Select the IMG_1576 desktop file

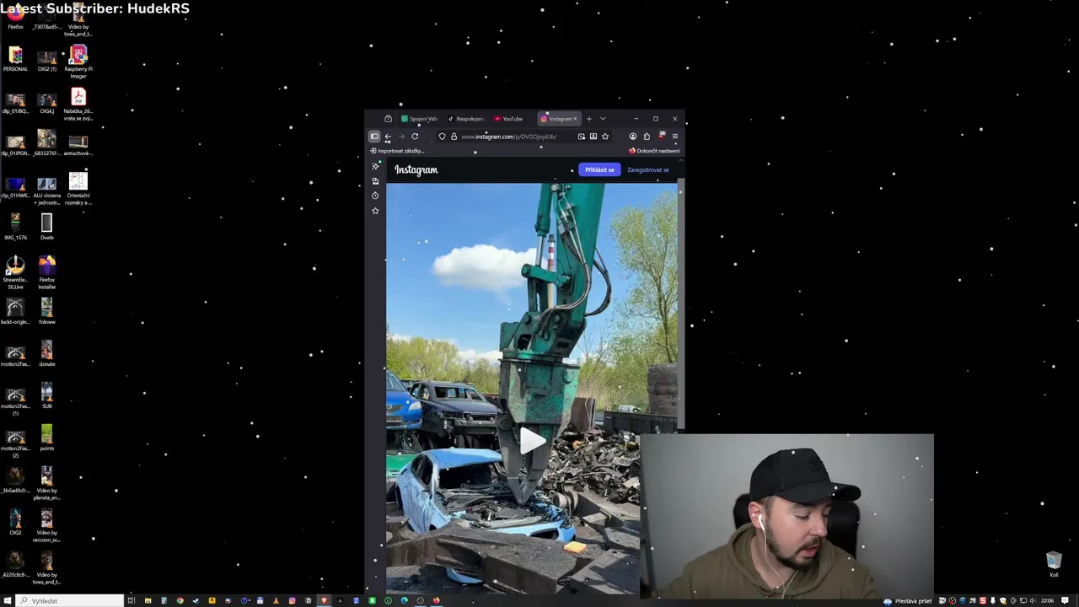pyautogui.click(x=15, y=227)
